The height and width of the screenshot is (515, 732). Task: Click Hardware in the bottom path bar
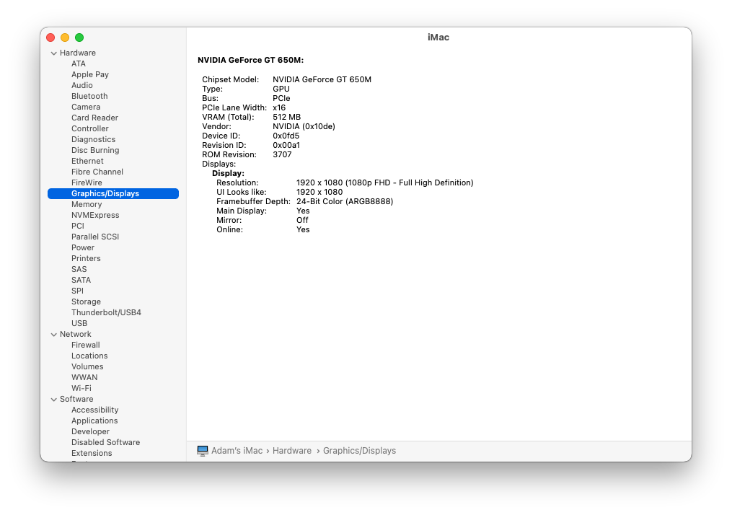(292, 451)
